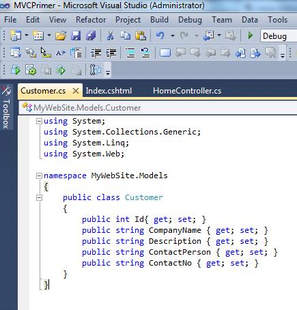Click the Open File folder icon
Screen dimensions: 297x310
pos(61,36)
